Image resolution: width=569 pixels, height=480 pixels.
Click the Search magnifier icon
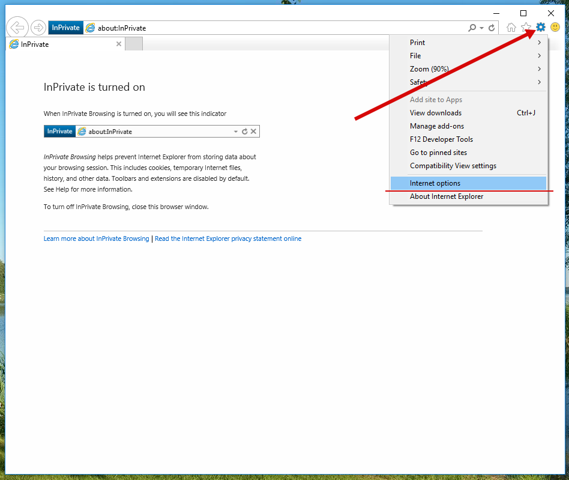coord(472,28)
